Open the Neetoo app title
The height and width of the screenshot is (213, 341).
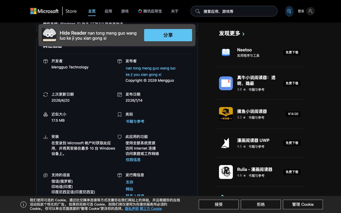coord(245,50)
